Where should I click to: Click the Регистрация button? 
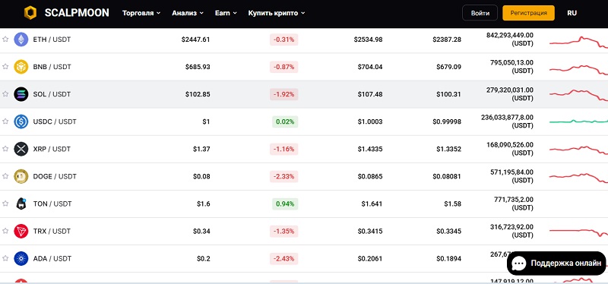tap(528, 13)
